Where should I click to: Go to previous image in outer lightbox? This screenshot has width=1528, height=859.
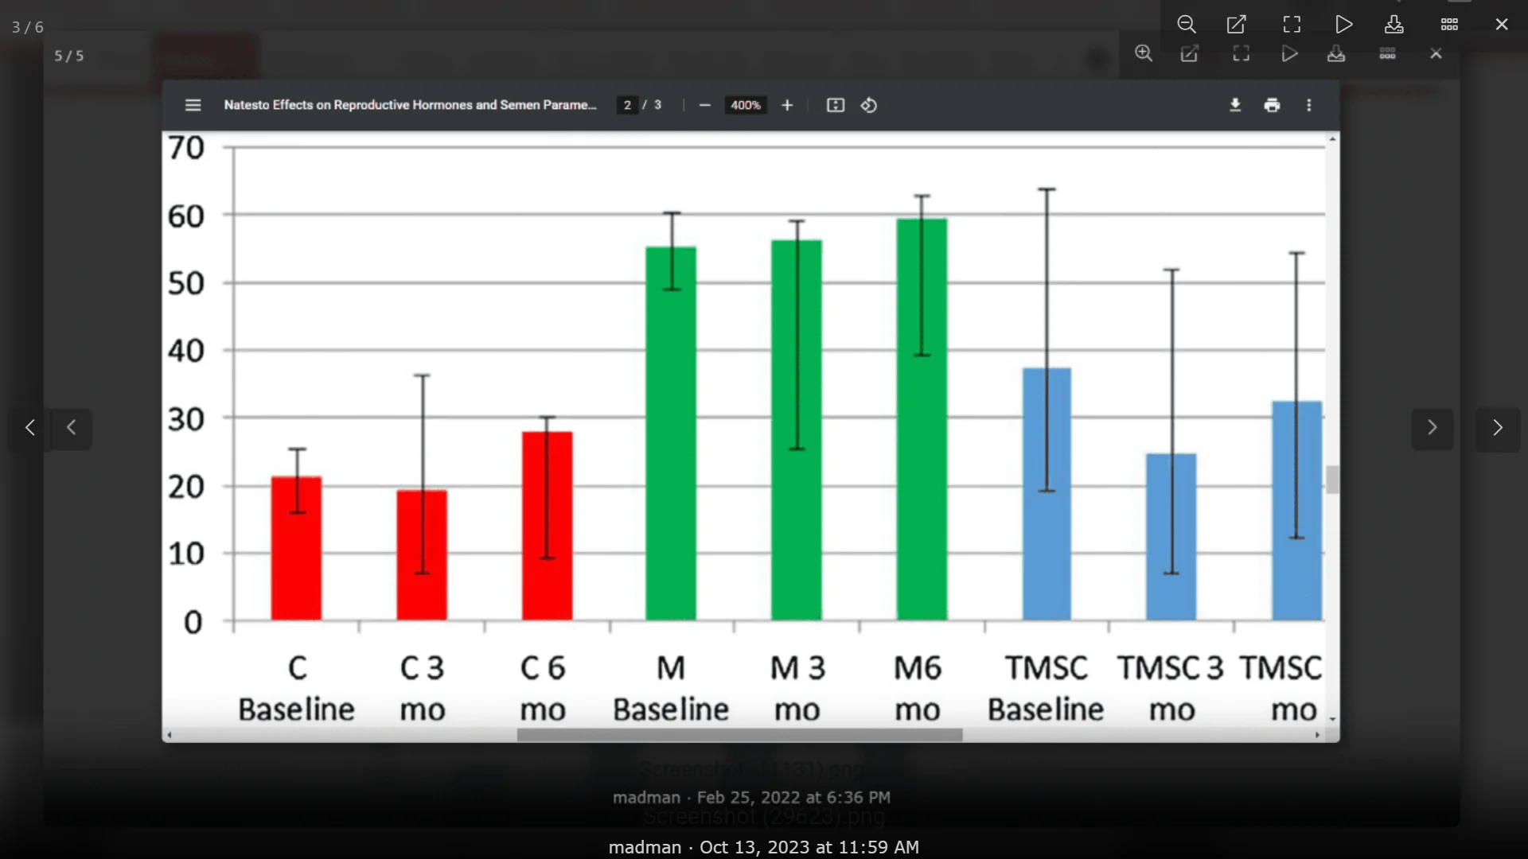[x=29, y=428]
